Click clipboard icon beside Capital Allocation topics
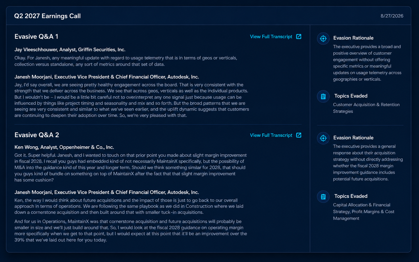Viewport: 419px width, 262px height. point(323,197)
